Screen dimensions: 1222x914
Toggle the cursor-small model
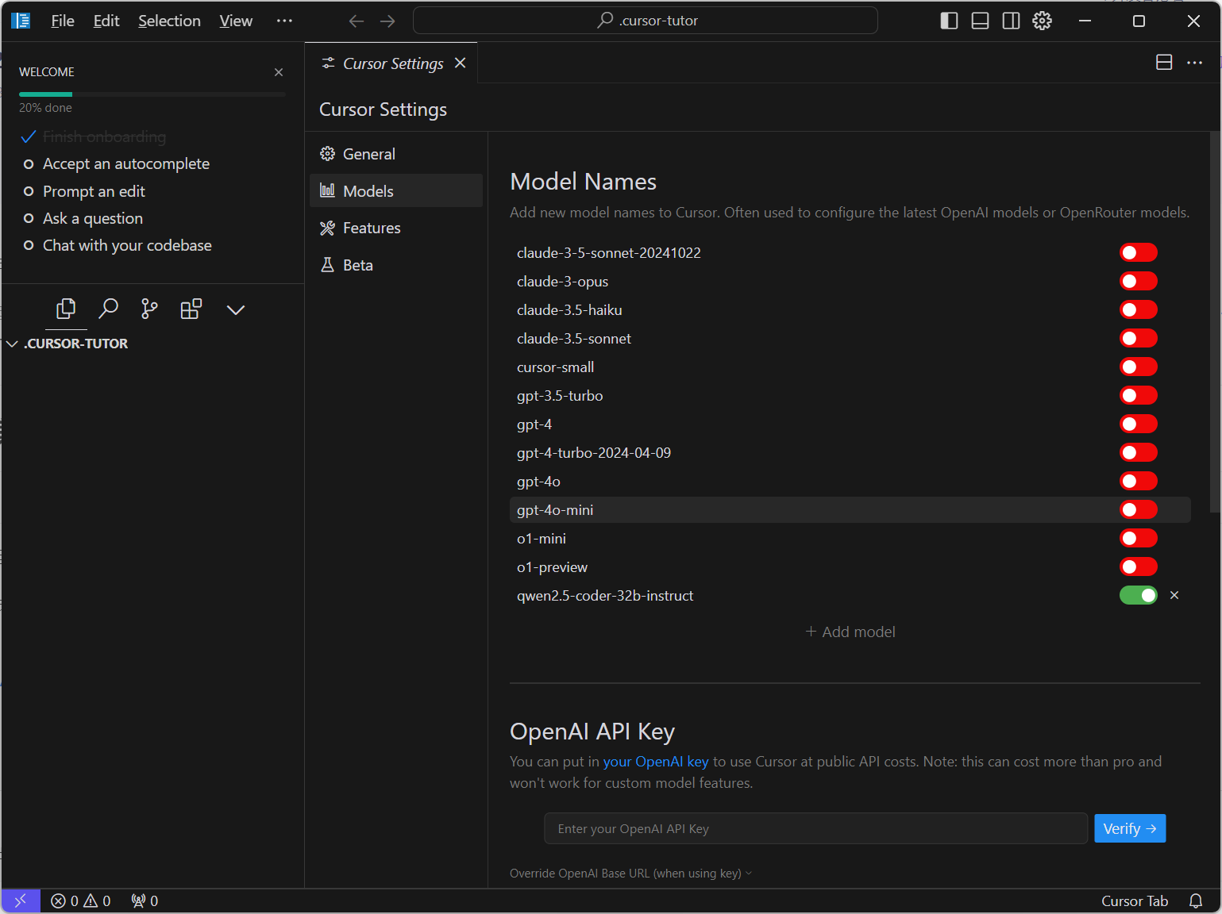[1139, 367]
